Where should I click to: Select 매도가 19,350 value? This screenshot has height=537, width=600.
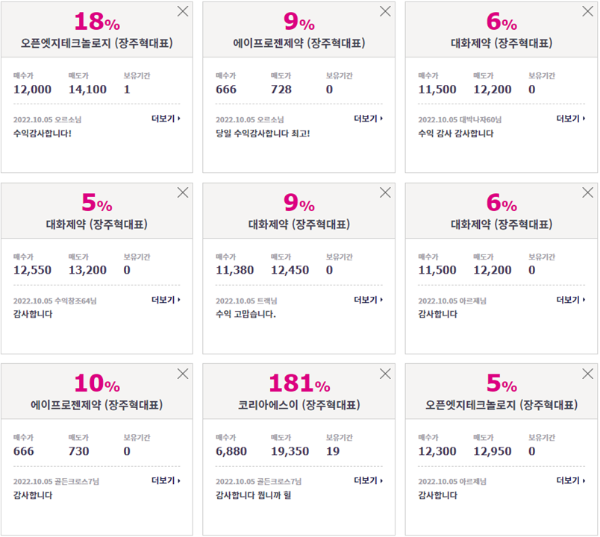coord(290,451)
